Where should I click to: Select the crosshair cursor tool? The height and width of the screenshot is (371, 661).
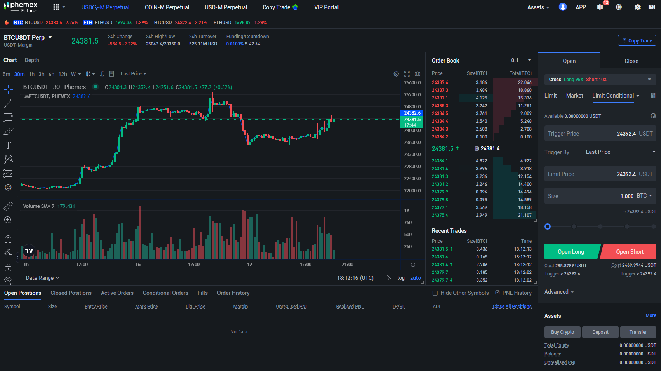pos(8,89)
